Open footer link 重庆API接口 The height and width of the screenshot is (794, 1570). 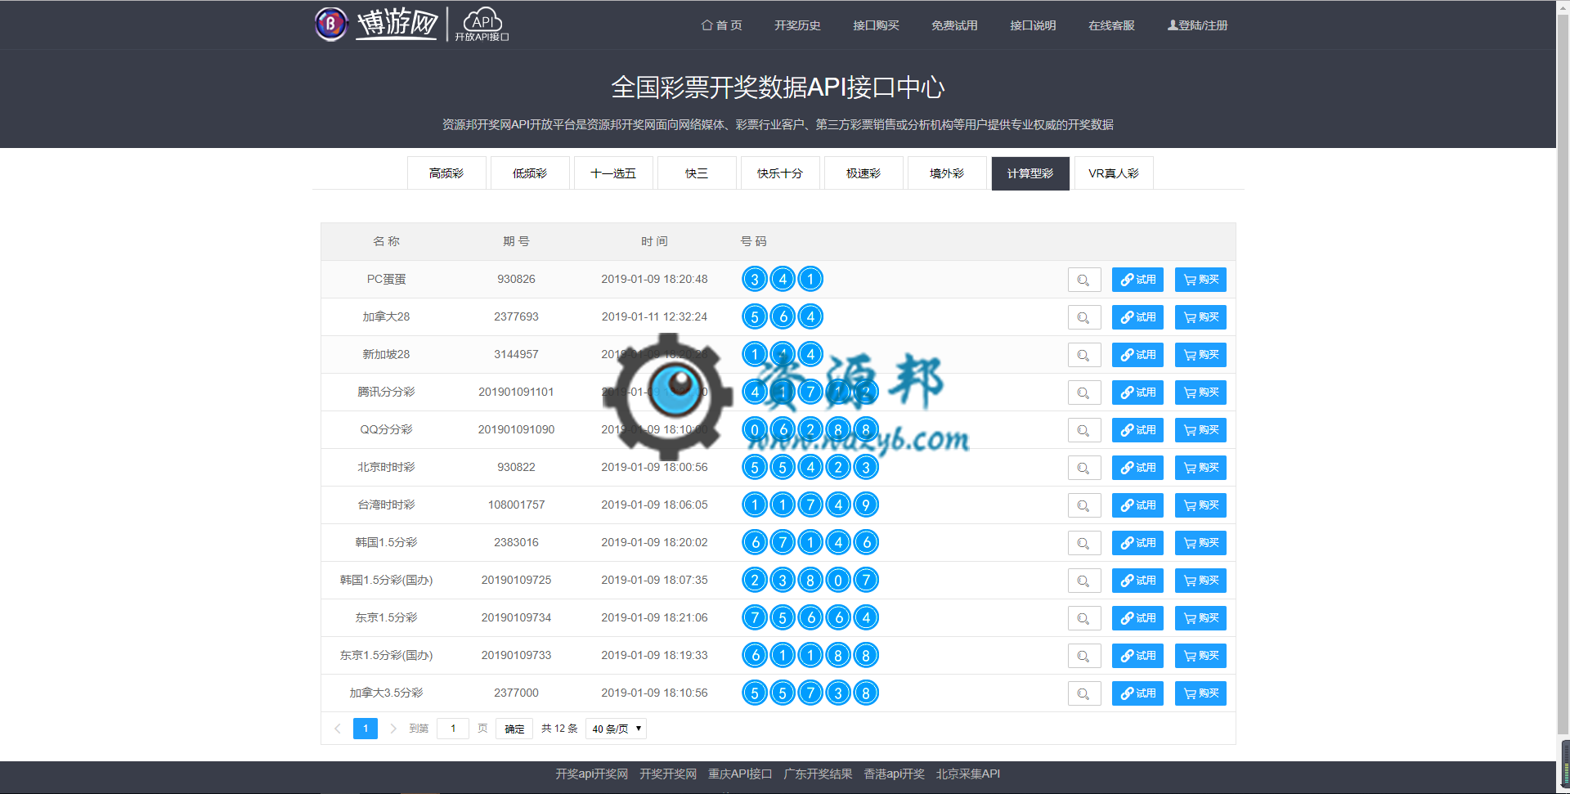pos(740,774)
